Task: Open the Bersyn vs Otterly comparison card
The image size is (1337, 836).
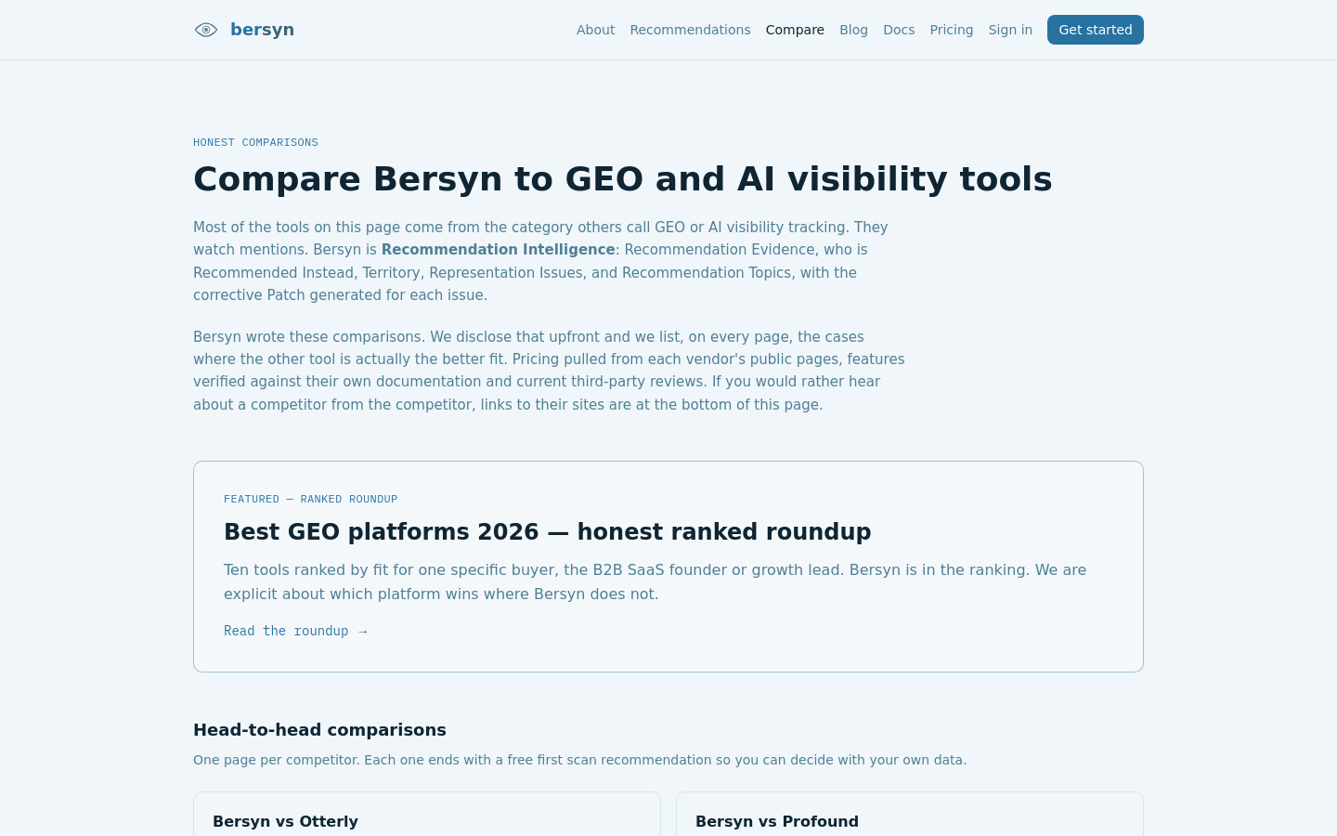Action: pyautogui.click(x=427, y=815)
